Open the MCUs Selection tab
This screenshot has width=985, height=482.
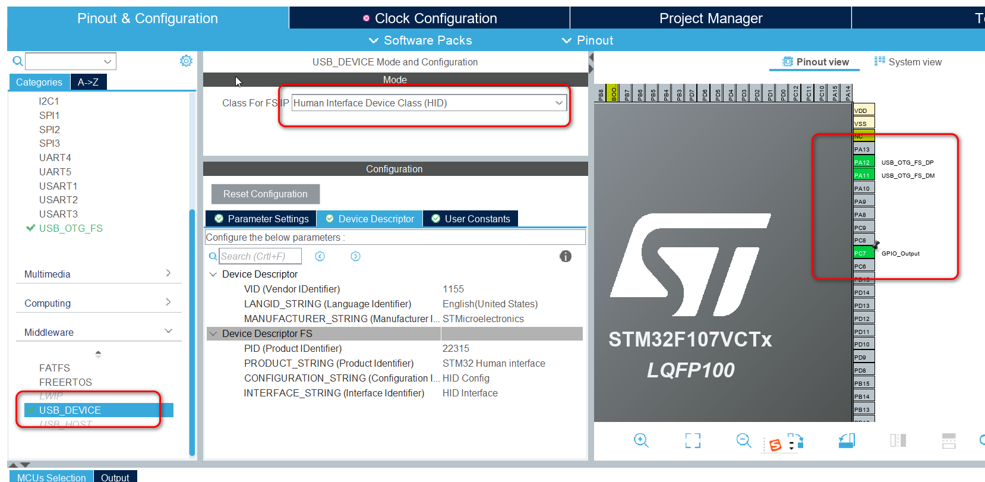[x=51, y=477]
